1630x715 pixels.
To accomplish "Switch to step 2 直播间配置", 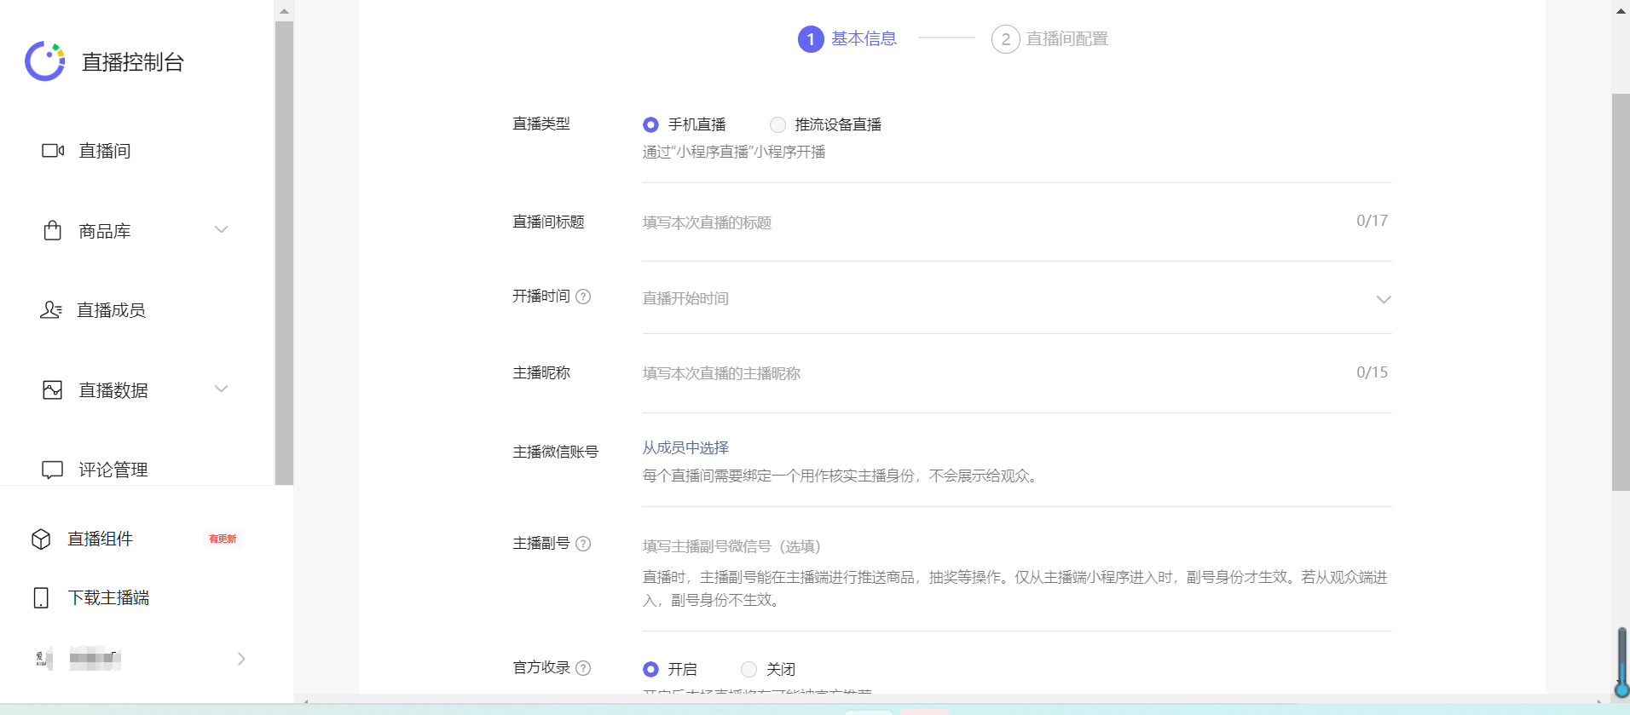I will 1049,39.
